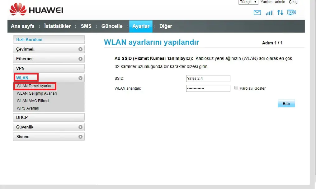Image resolution: width=316 pixels, height=189 pixels.
Task: Open messages via the envelope icon
Action: tap(257, 13)
